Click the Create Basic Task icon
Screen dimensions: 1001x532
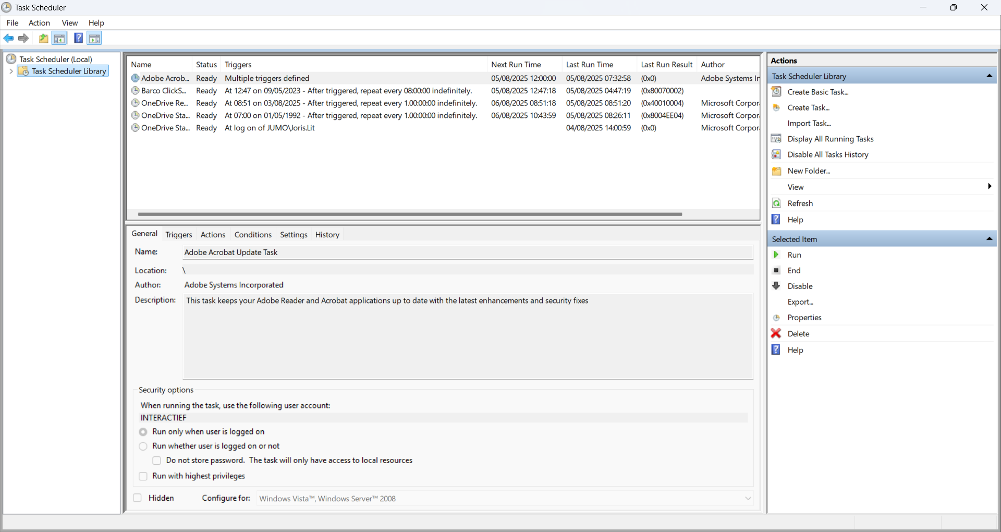pos(776,92)
